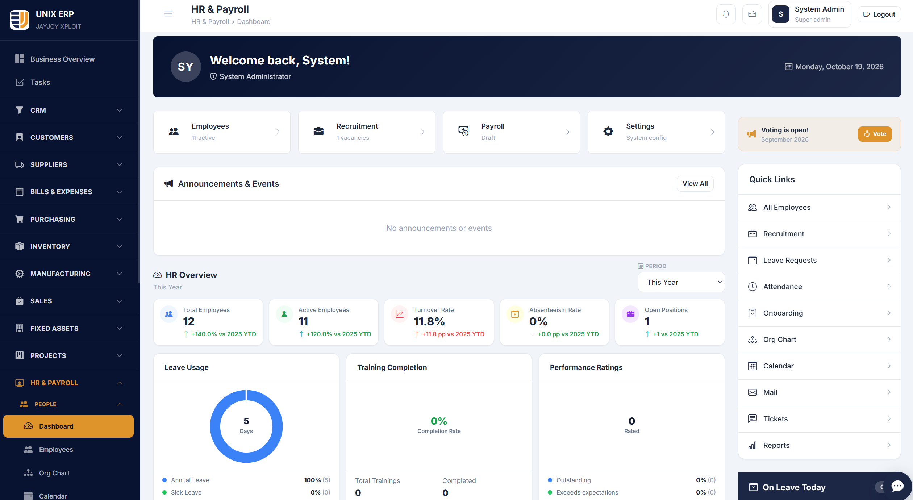The image size is (913, 500).
Task: Click the hamburger menu icon
Action: 168,14
